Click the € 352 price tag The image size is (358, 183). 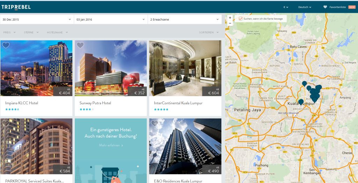(137, 91)
